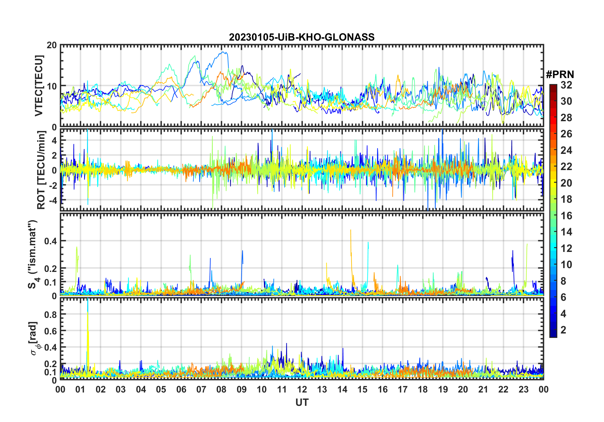Click the x-axis hour tick "07"
This screenshot has height=422, width=604.
pos(201,389)
